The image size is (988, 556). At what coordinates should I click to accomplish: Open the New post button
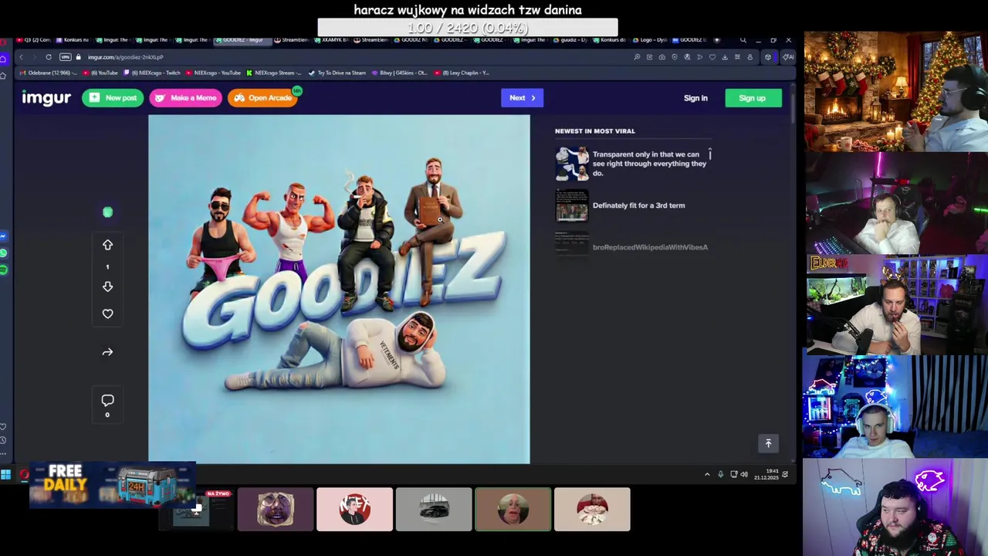[113, 98]
